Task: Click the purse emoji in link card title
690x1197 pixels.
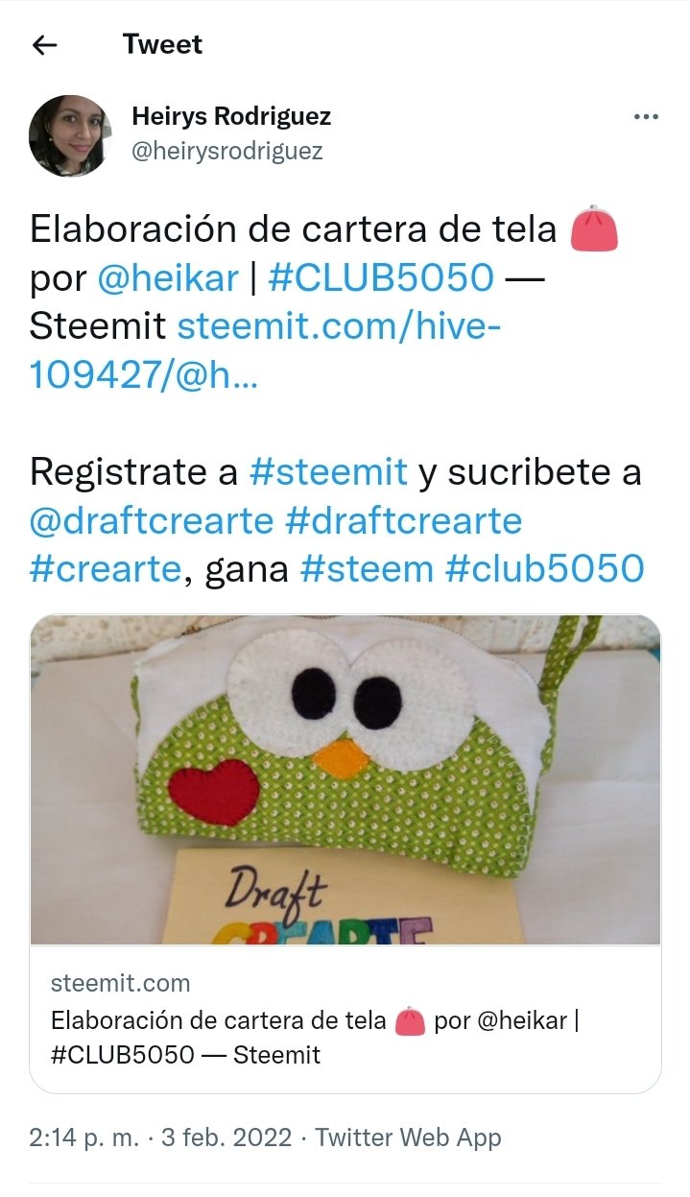Action: point(410,1020)
